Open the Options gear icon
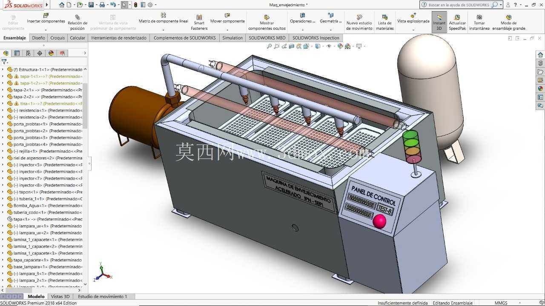The image size is (545, 306). (x=150, y=5)
